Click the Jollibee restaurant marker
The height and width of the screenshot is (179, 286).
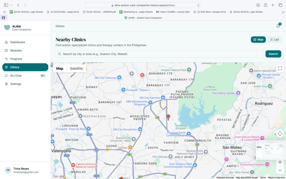click(130, 147)
